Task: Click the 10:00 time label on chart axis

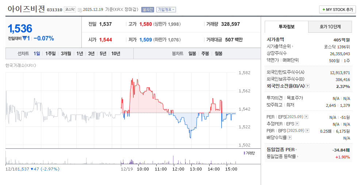Action: pos(143,169)
